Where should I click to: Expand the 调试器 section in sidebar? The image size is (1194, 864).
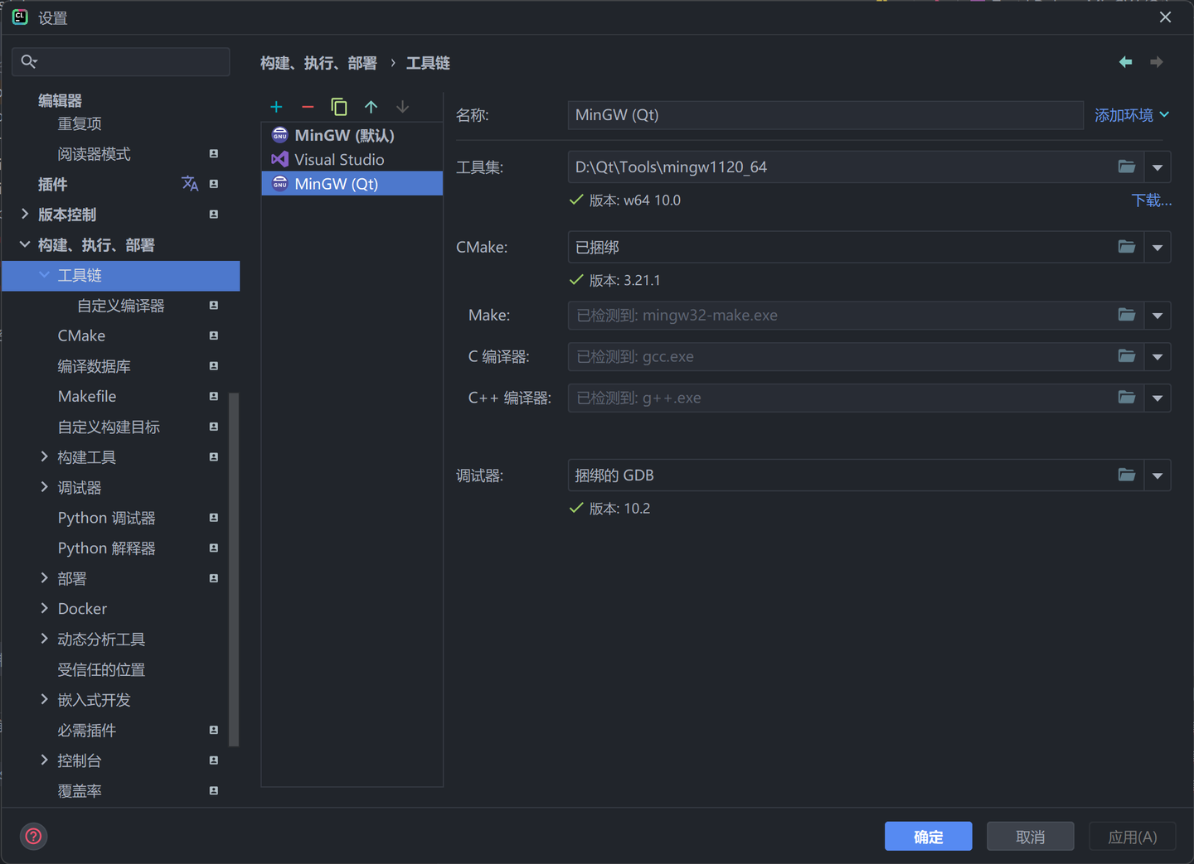(44, 487)
